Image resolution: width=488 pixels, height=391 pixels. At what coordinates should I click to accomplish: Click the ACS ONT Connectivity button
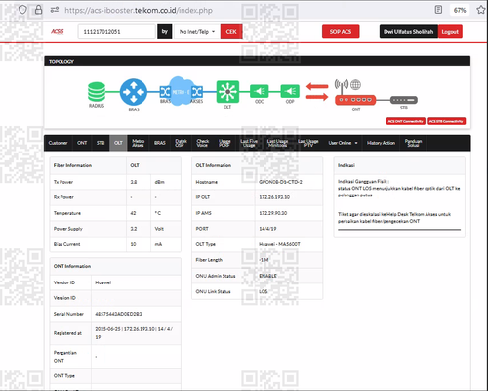tap(406, 121)
